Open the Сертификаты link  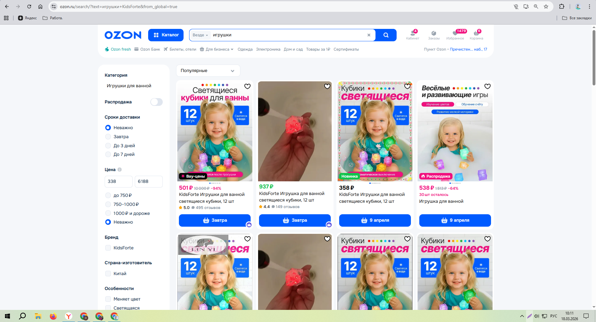click(x=346, y=49)
